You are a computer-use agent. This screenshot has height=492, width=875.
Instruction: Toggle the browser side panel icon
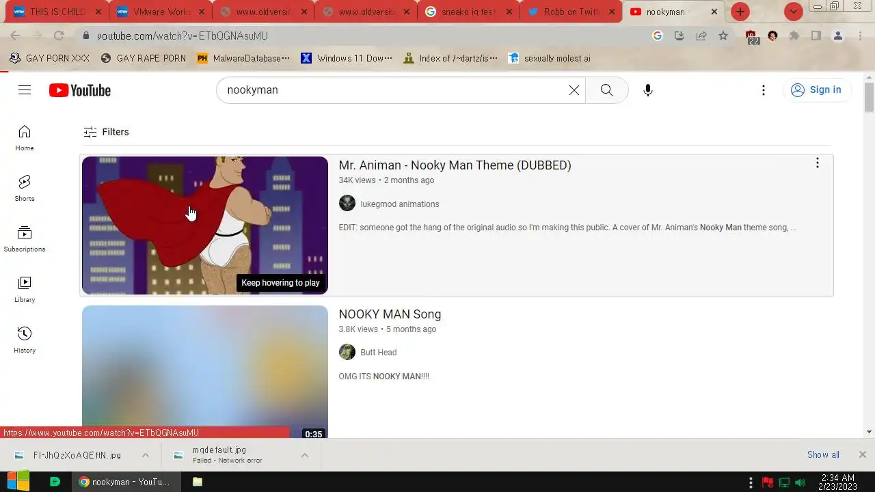pyautogui.click(x=816, y=36)
